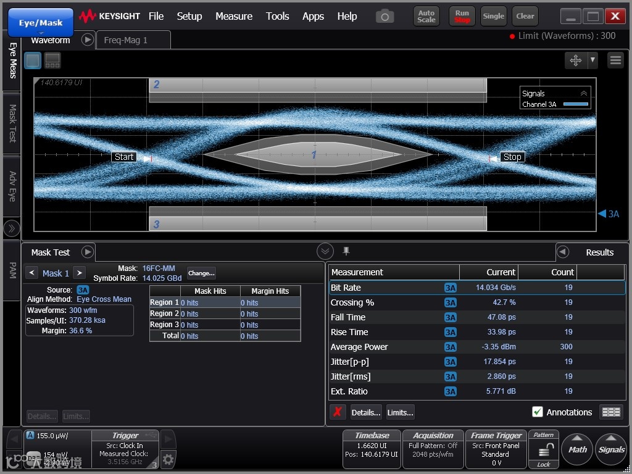Pin the results panel with pushpin icon

(346, 251)
